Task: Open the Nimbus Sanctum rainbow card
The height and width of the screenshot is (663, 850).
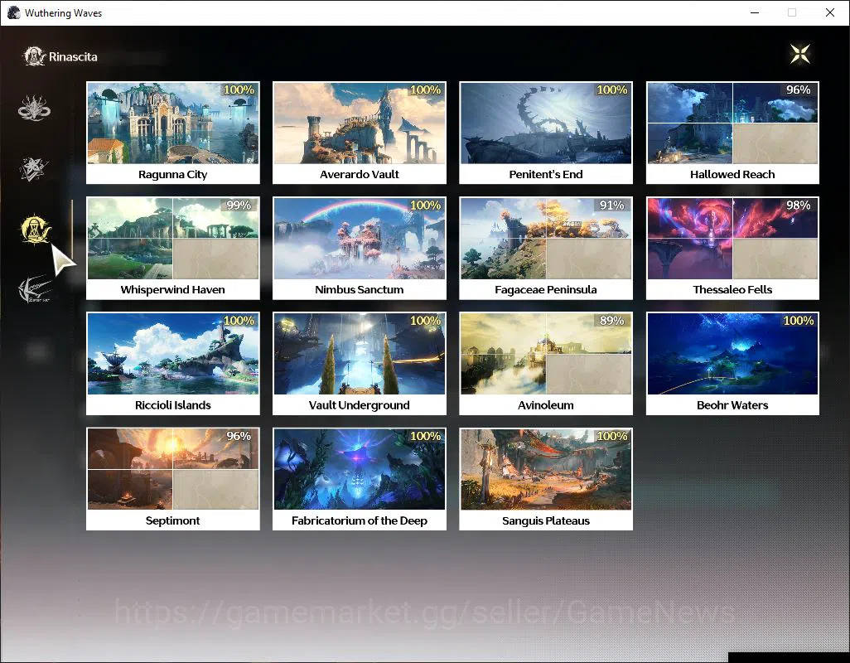Action: pos(360,249)
